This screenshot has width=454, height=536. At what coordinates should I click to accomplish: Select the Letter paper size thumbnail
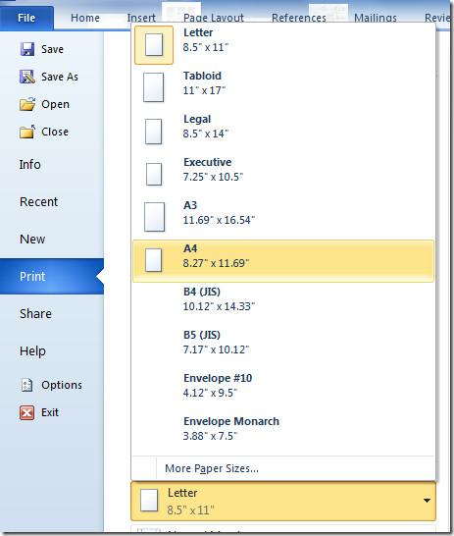coord(154,45)
